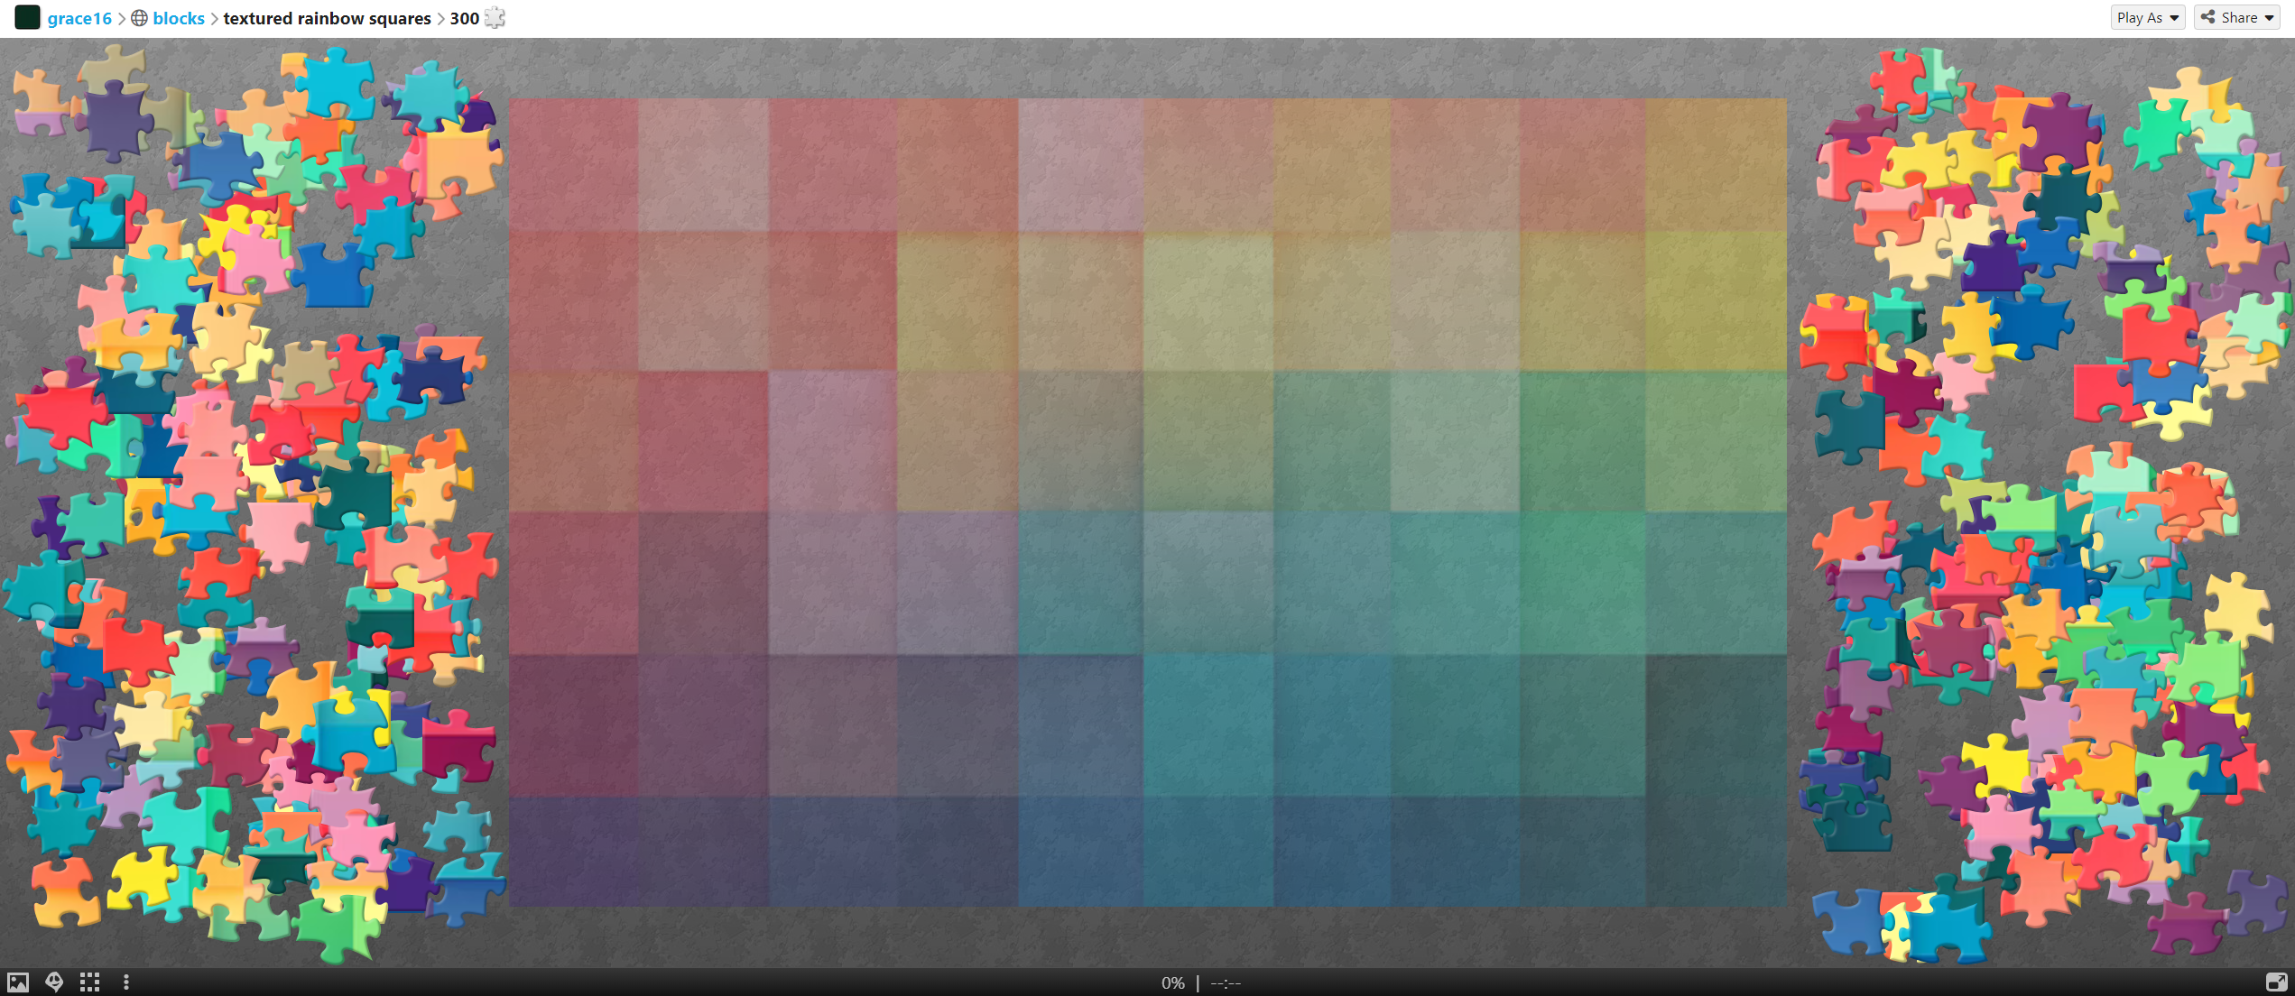Click the white puzzle piece cut icon

[495, 18]
